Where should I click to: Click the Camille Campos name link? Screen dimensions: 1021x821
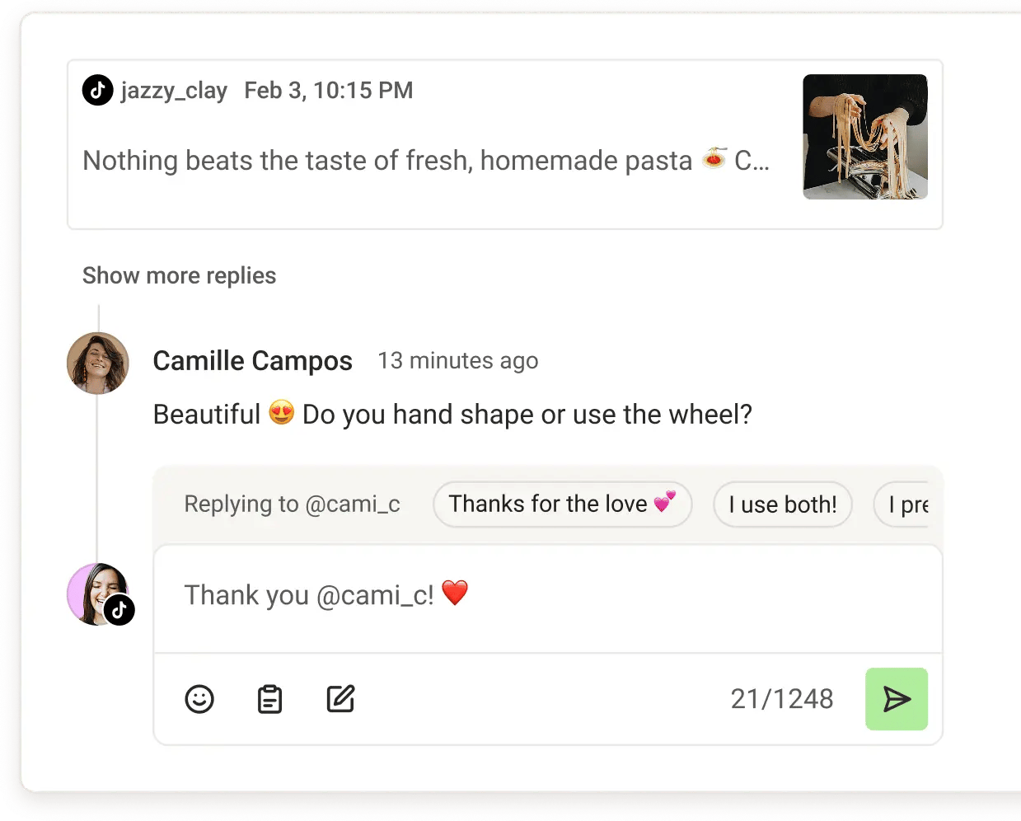[x=252, y=361]
